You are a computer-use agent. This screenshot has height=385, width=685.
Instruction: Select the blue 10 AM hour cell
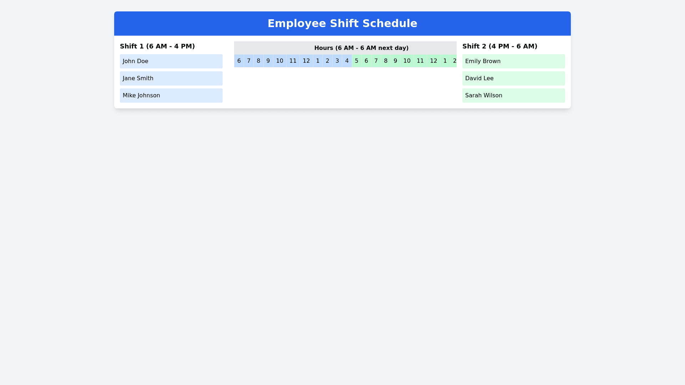pyautogui.click(x=280, y=61)
